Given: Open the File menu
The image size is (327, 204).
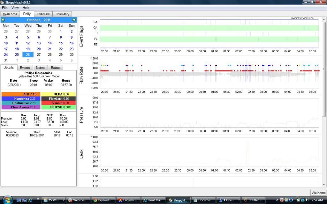Looking at the screenshot, I should click(x=5, y=8).
